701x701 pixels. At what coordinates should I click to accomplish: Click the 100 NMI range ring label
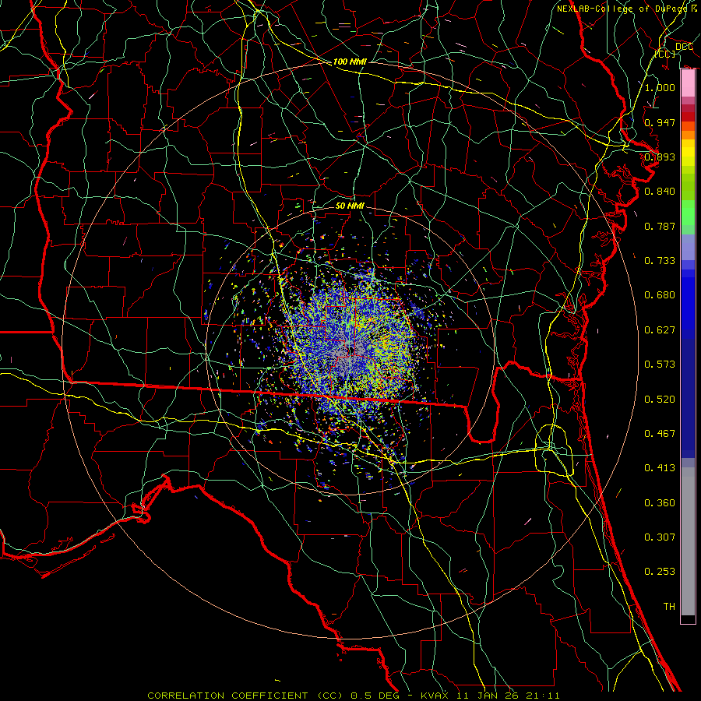[x=350, y=62]
